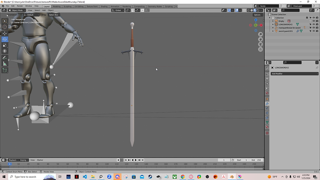Viewport: 320px width, 180px height.
Task: Open the Tool properties tab
Action: (x=267, y=68)
